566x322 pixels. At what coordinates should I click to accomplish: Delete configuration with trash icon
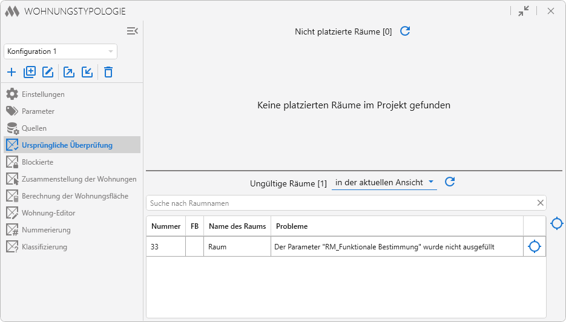(108, 73)
